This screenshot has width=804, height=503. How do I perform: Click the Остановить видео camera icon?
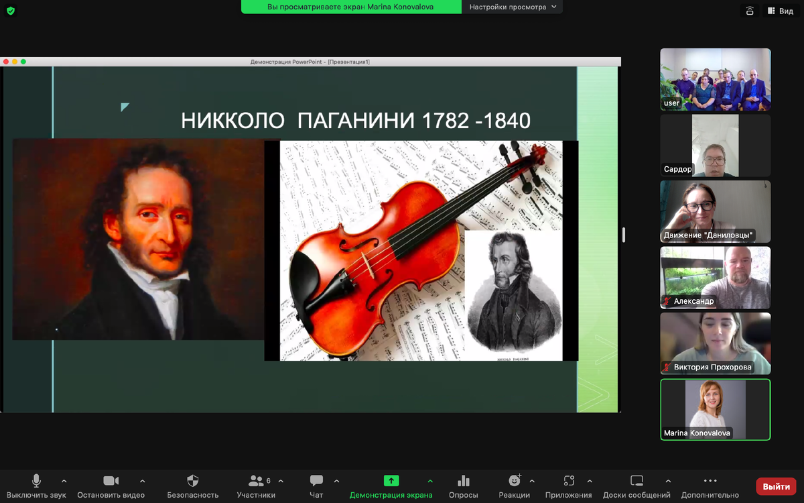click(x=110, y=481)
